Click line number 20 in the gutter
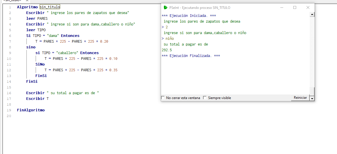 (x=9, y=116)
